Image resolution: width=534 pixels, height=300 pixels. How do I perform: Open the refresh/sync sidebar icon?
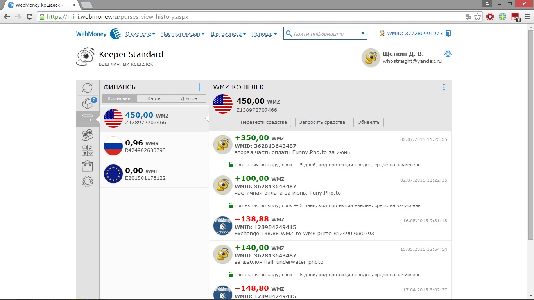(x=88, y=87)
